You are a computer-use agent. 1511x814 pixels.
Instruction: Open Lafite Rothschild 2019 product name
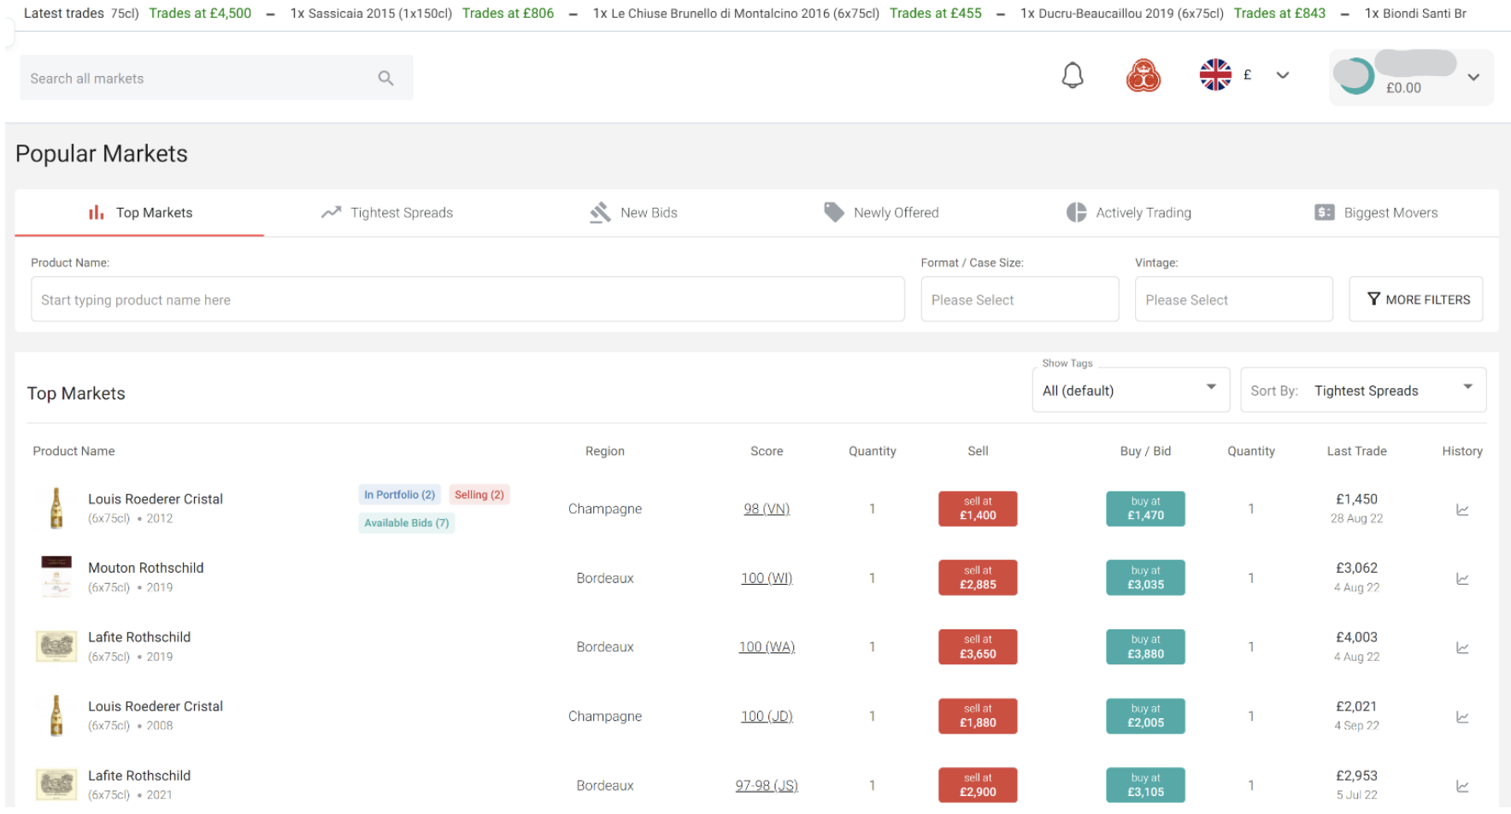click(x=139, y=637)
